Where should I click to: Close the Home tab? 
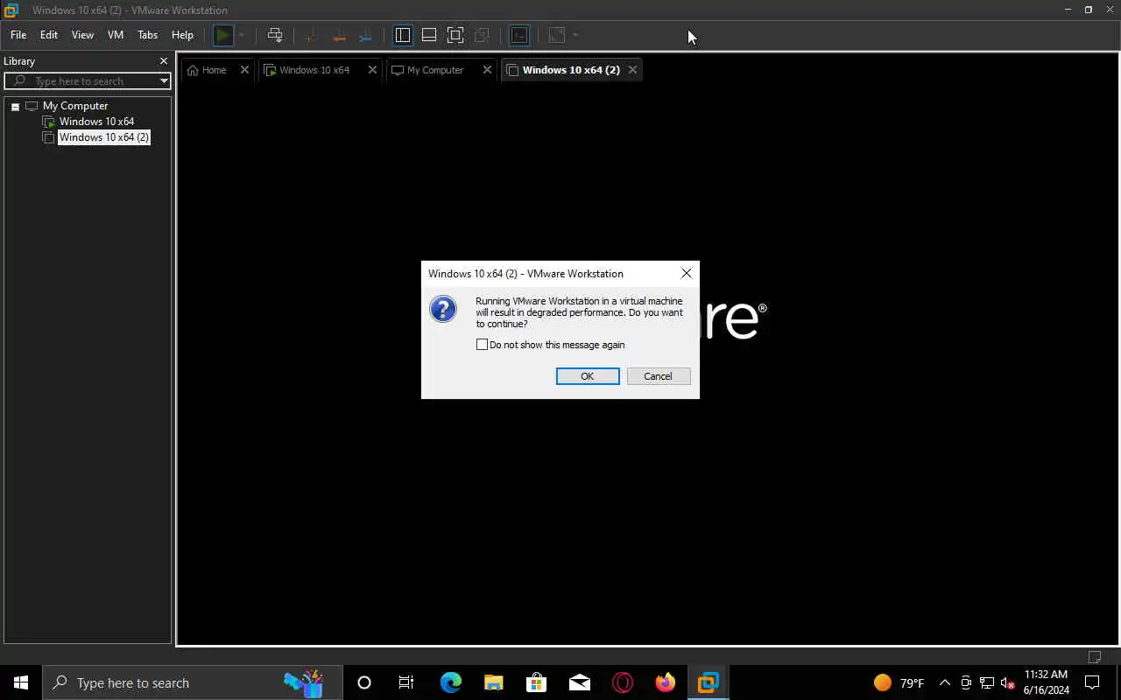[244, 70]
